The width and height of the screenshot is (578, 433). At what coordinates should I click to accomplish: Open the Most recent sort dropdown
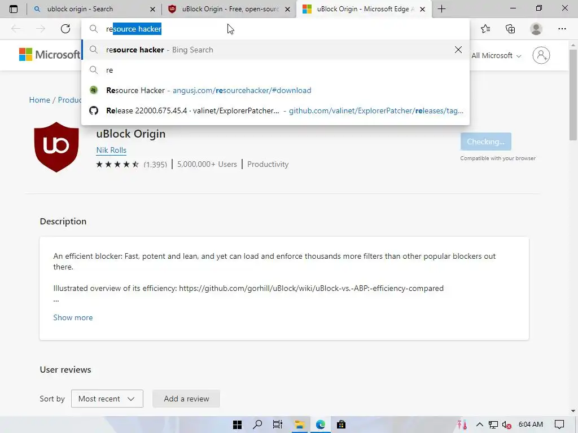coord(107,399)
